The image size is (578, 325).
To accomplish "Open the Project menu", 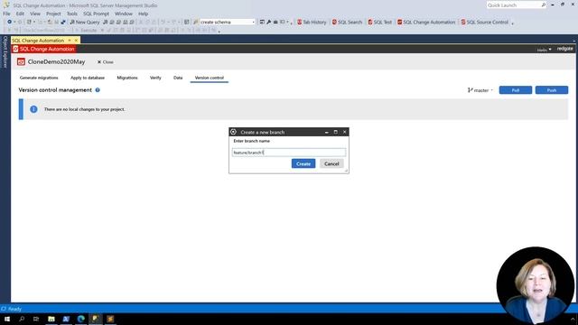I will (53, 14).
